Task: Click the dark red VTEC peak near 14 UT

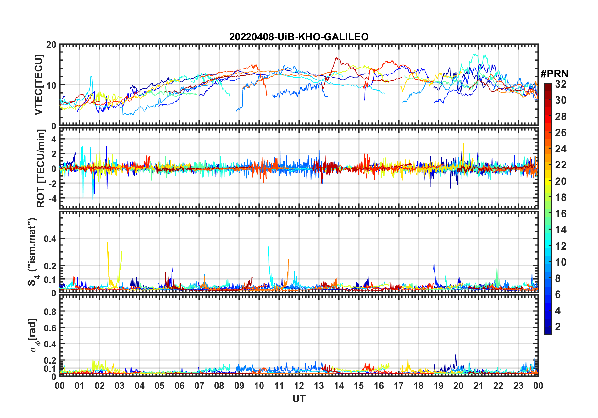Action: click(x=337, y=58)
